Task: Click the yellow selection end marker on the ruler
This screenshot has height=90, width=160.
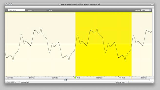Action: [x=132, y=78]
